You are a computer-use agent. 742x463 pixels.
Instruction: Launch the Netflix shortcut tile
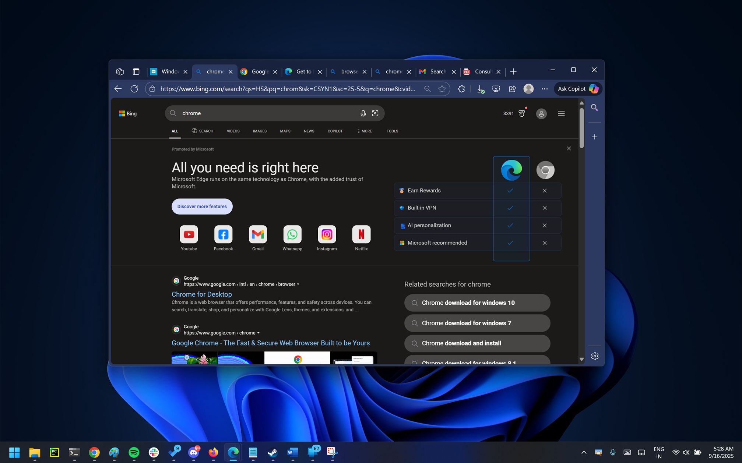coord(361,234)
